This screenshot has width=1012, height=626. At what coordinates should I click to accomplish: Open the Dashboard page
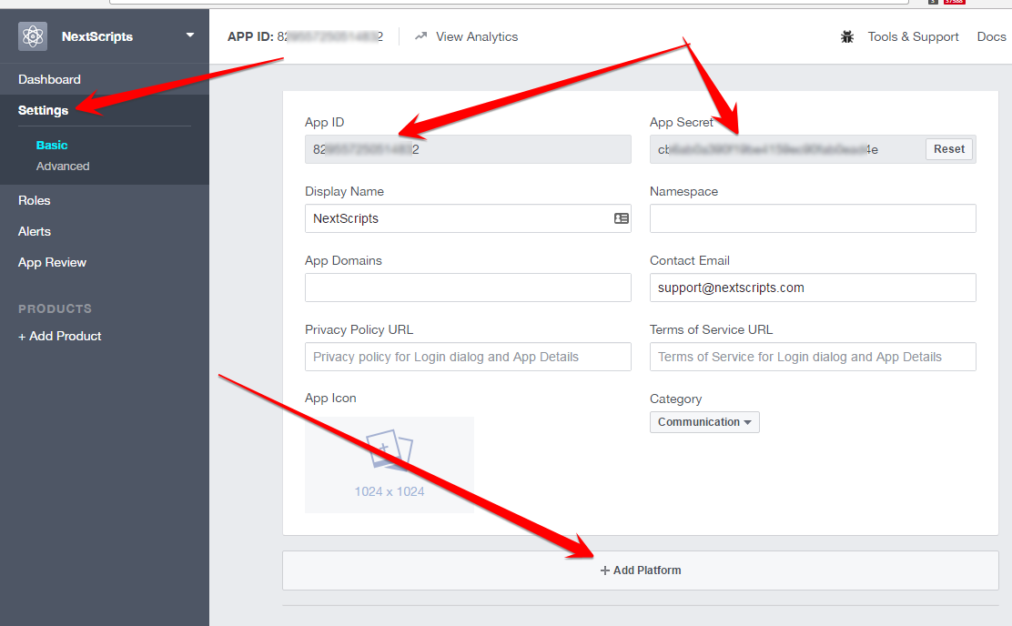(50, 79)
